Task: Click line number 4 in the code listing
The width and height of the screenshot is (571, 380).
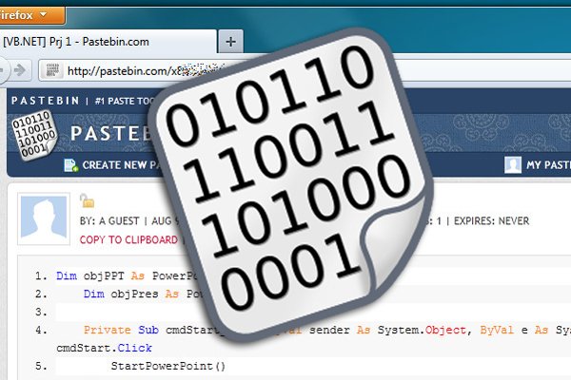Action: [x=41, y=330]
